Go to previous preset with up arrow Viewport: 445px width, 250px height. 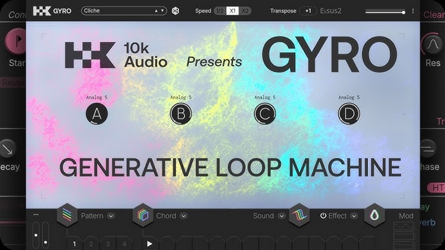click(x=156, y=11)
